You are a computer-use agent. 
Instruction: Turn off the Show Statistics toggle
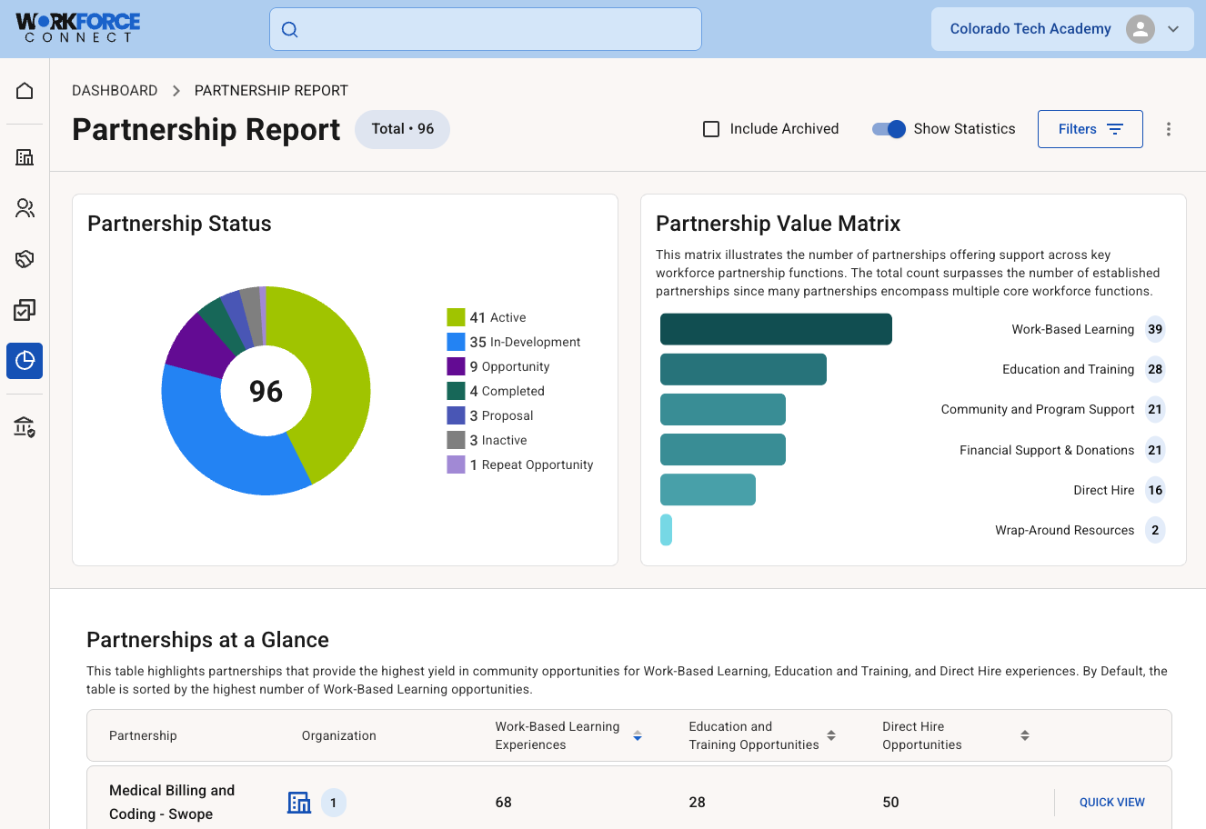click(889, 129)
